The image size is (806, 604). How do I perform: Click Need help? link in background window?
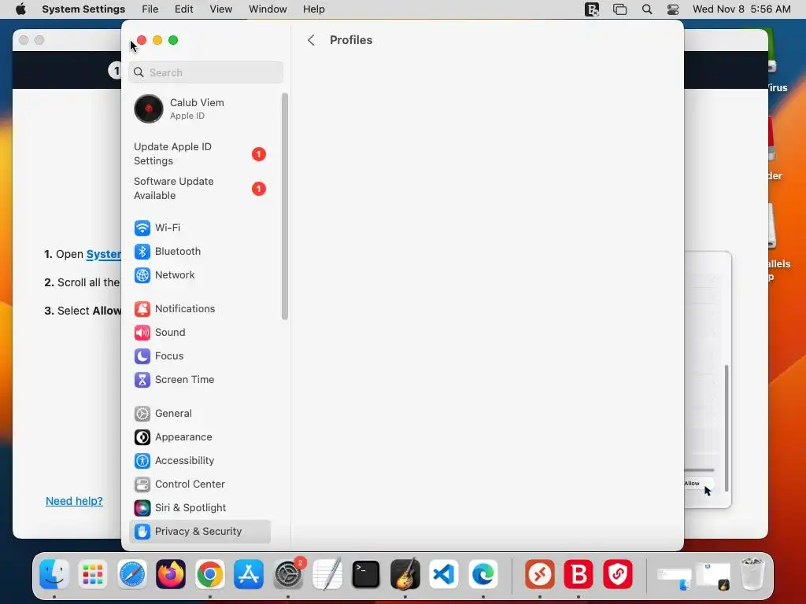coord(74,501)
